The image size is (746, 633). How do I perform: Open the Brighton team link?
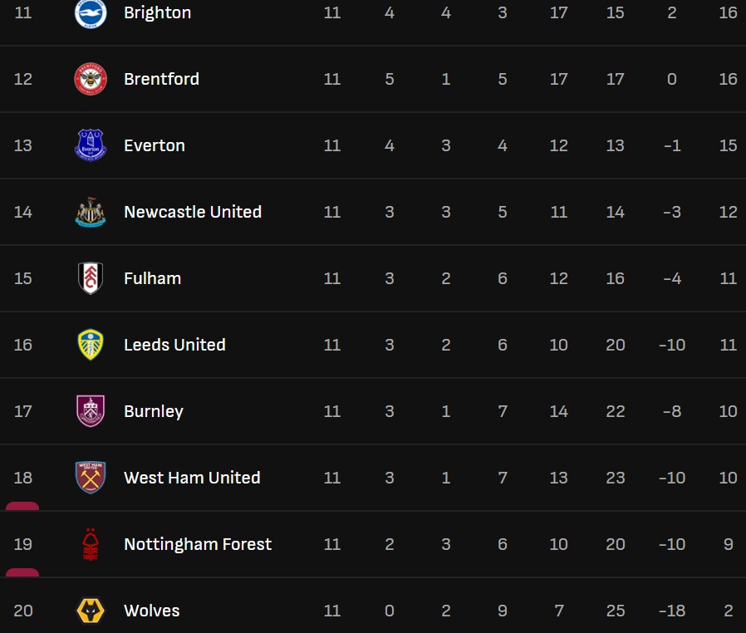click(x=157, y=13)
